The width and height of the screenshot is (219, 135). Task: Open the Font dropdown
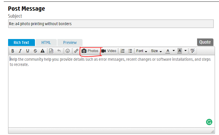(142, 51)
